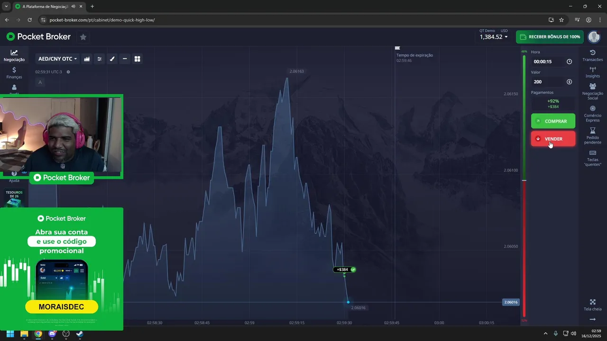Viewport: 607px width, 341px height.
Task: Click the A label button on chart
Action: click(40, 82)
